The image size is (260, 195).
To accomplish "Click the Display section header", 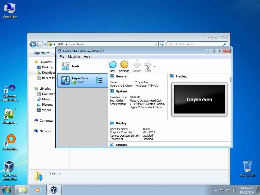I will click(x=121, y=123).
